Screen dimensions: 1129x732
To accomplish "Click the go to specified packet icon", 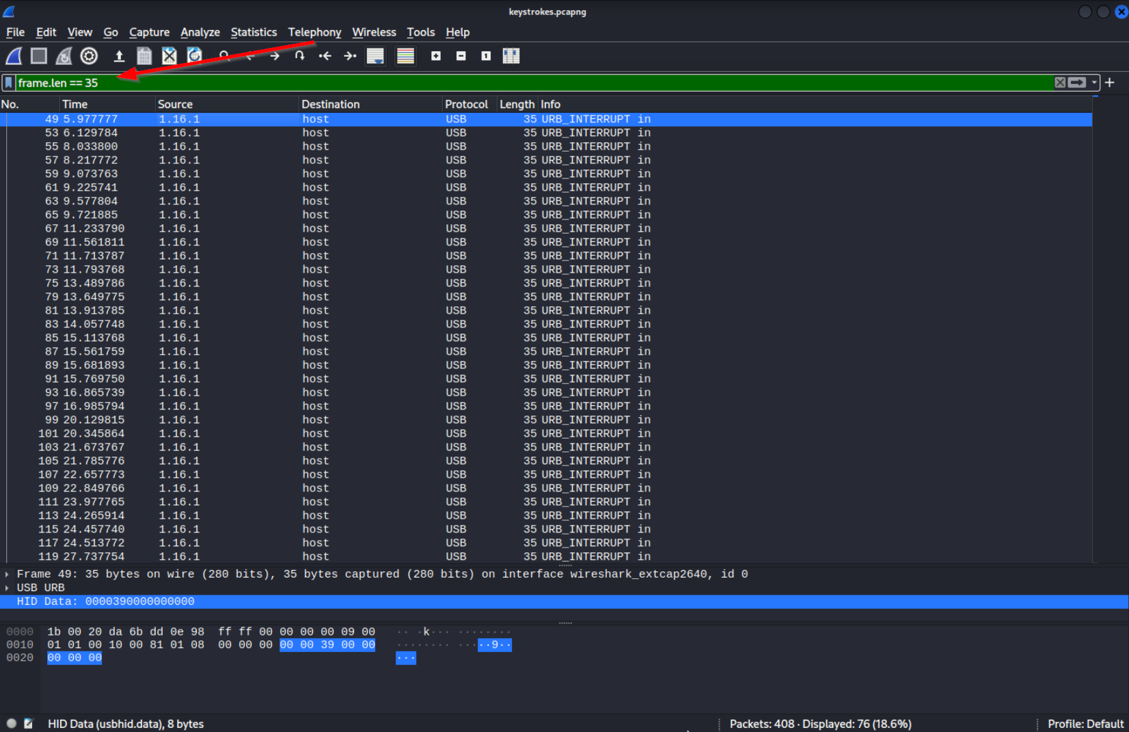I will coord(299,56).
